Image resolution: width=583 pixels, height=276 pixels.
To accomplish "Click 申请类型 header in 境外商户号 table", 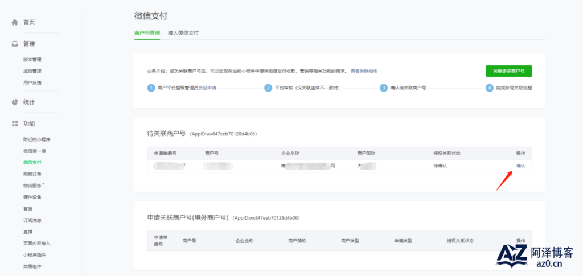I will pyautogui.click(x=403, y=241).
